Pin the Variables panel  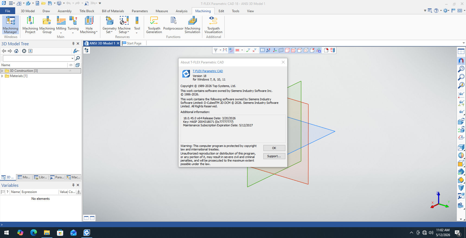point(73,185)
